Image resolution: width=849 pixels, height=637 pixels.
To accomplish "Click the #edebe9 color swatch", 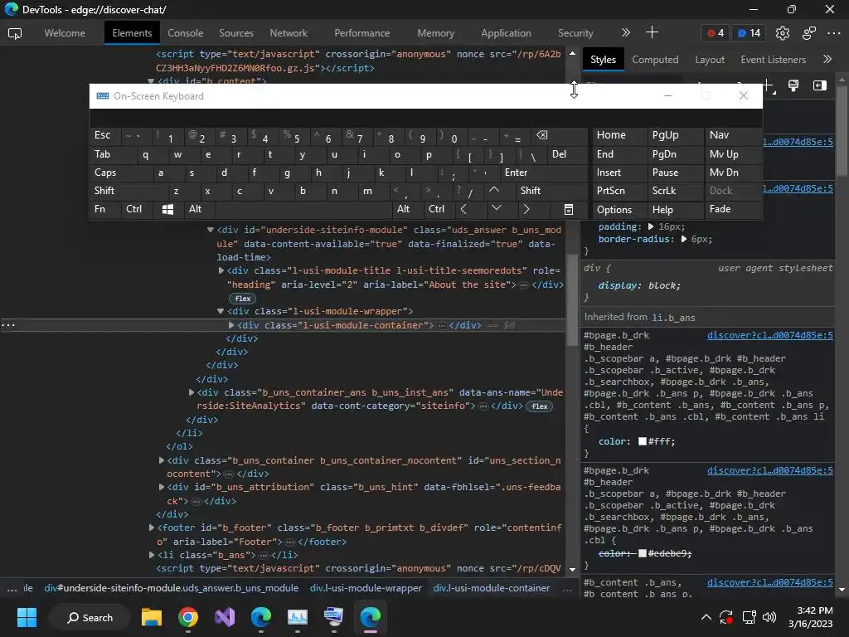I will [643, 553].
